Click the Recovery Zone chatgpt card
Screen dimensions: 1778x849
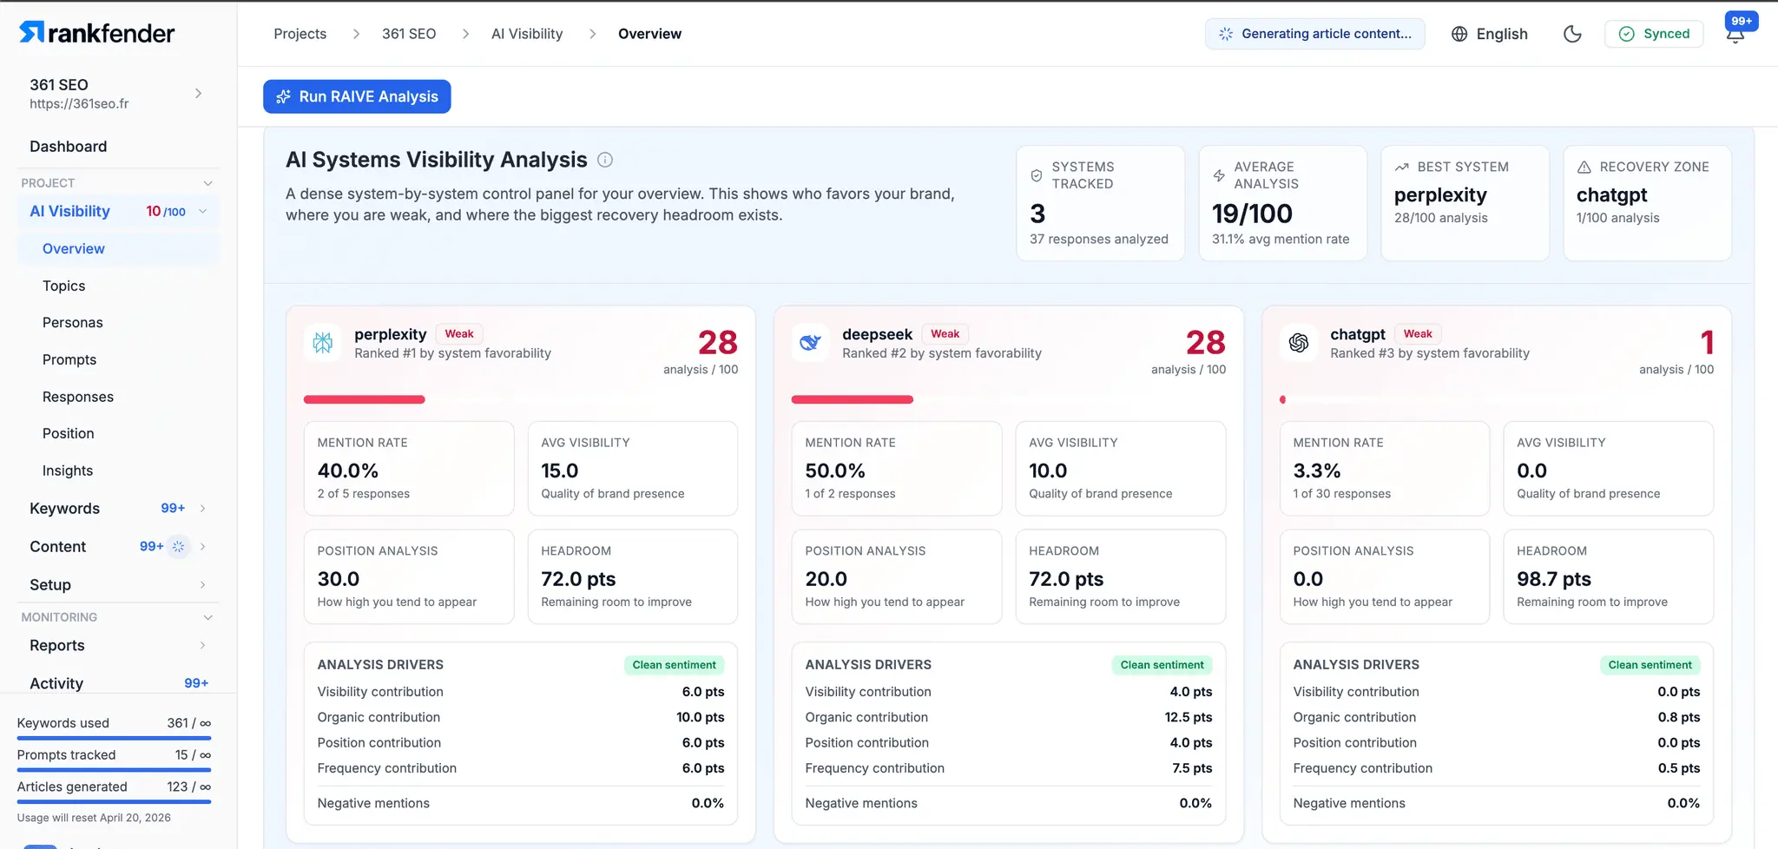pyautogui.click(x=1648, y=203)
